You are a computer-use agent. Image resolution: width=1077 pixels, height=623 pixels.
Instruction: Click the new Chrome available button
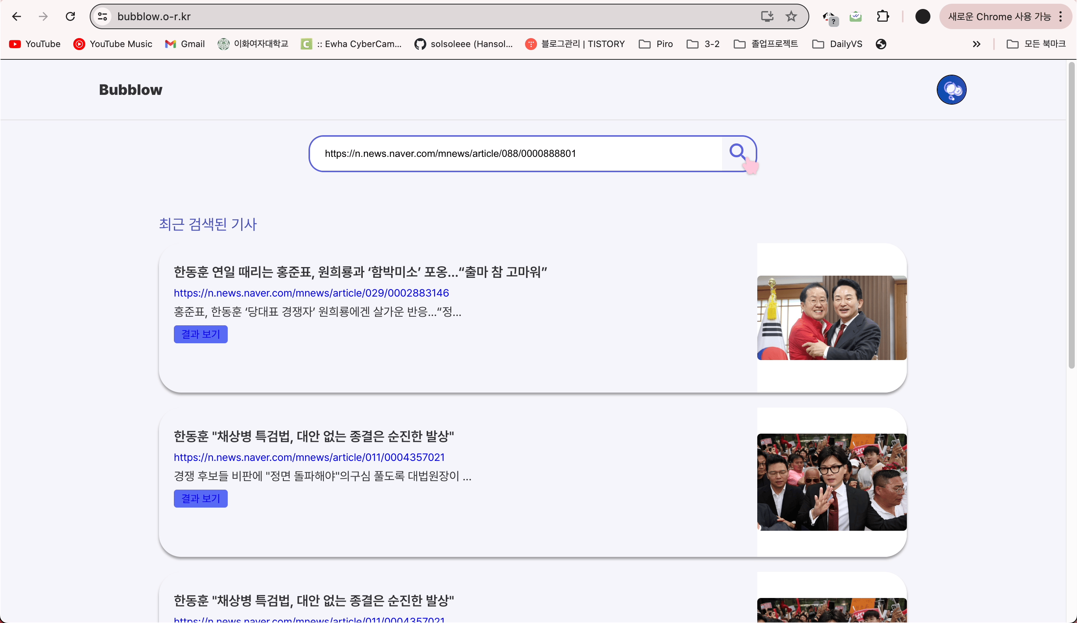pos(999,17)
